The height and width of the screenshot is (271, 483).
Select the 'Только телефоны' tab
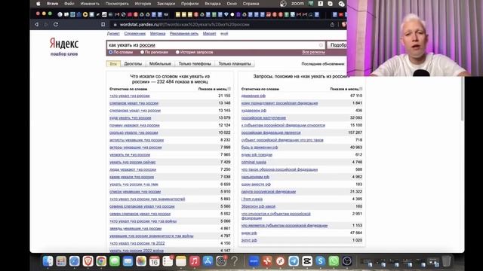click(x=195, y=63)
